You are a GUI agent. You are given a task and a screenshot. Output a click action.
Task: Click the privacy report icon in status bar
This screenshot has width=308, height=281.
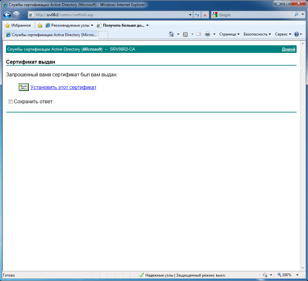(x=265, y=275)
